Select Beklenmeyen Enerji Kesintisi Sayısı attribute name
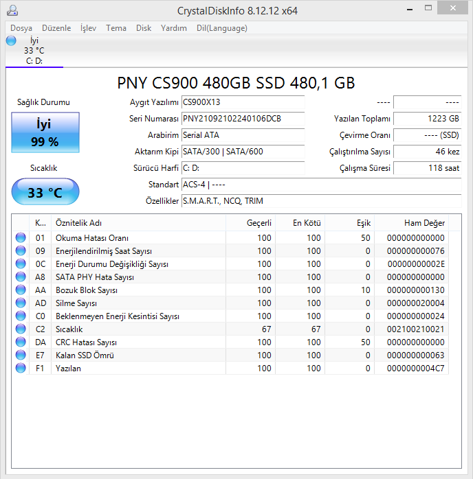Viewport: 473px width, 479px height. point(117,316)
